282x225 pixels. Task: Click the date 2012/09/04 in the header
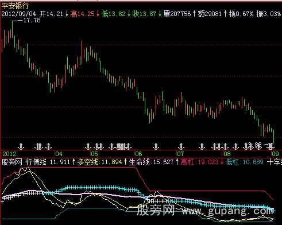(19, 14)
